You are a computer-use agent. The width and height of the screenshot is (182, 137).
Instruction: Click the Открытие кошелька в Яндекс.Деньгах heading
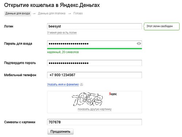(x=52, y=5)
